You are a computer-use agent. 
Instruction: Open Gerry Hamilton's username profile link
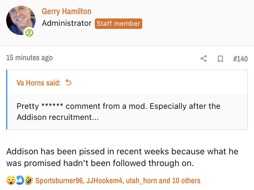coord(66,11)
